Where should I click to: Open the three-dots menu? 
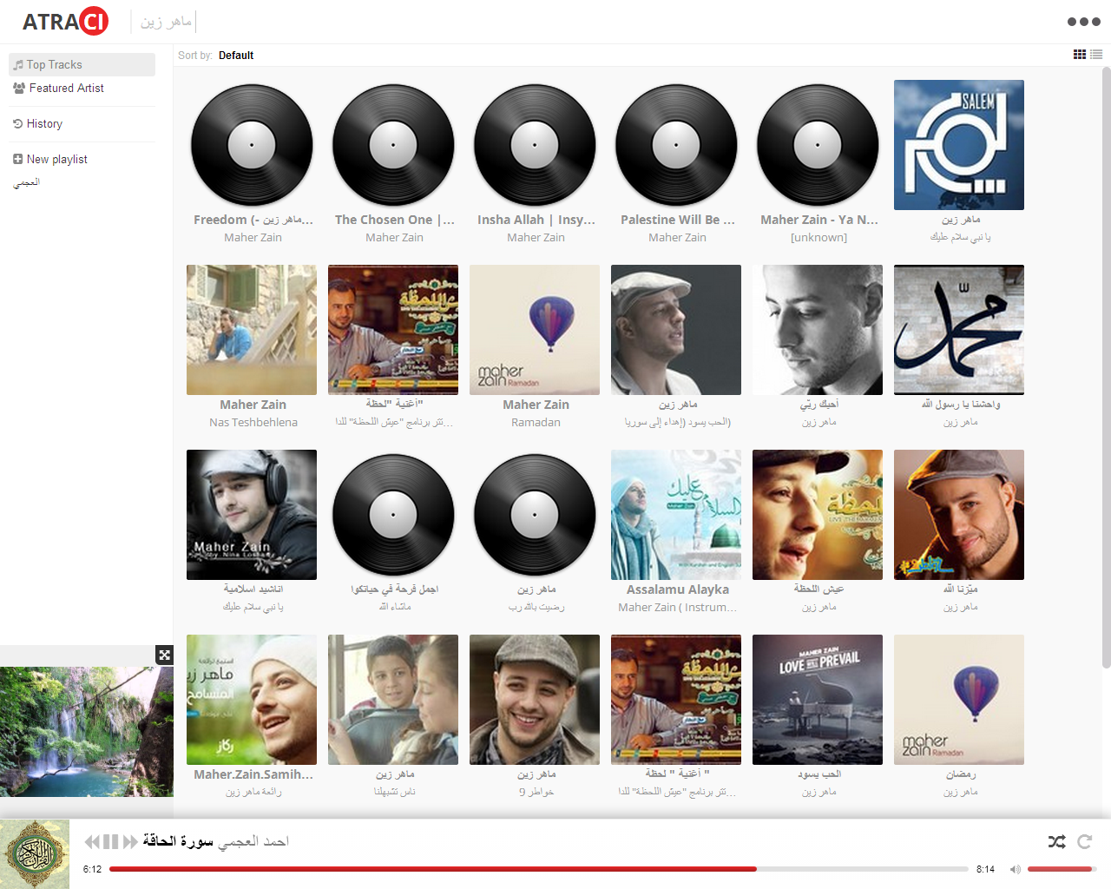1083,22
